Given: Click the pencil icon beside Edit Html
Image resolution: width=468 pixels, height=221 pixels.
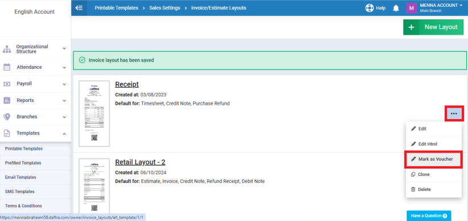Looking at the screenshot, I should (413, 144).
